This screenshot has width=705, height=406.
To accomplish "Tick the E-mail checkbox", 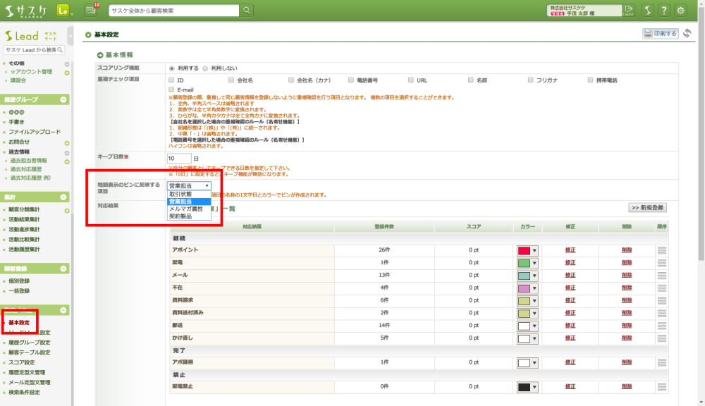I will 171,90.
